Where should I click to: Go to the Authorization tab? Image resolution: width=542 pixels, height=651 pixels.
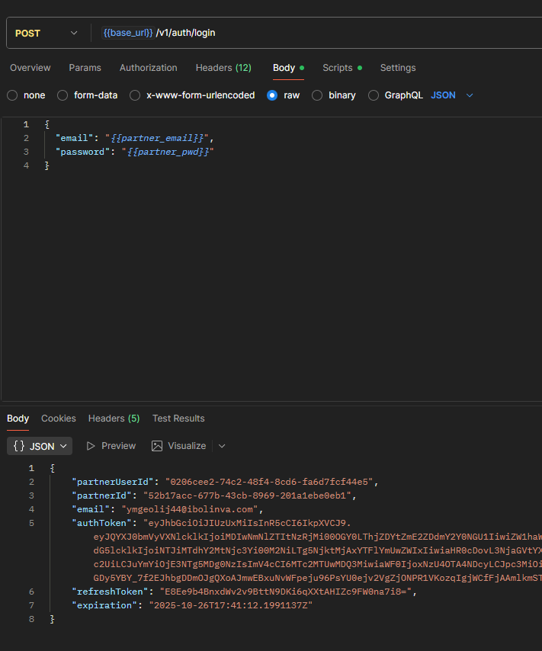tap(148, 68)
